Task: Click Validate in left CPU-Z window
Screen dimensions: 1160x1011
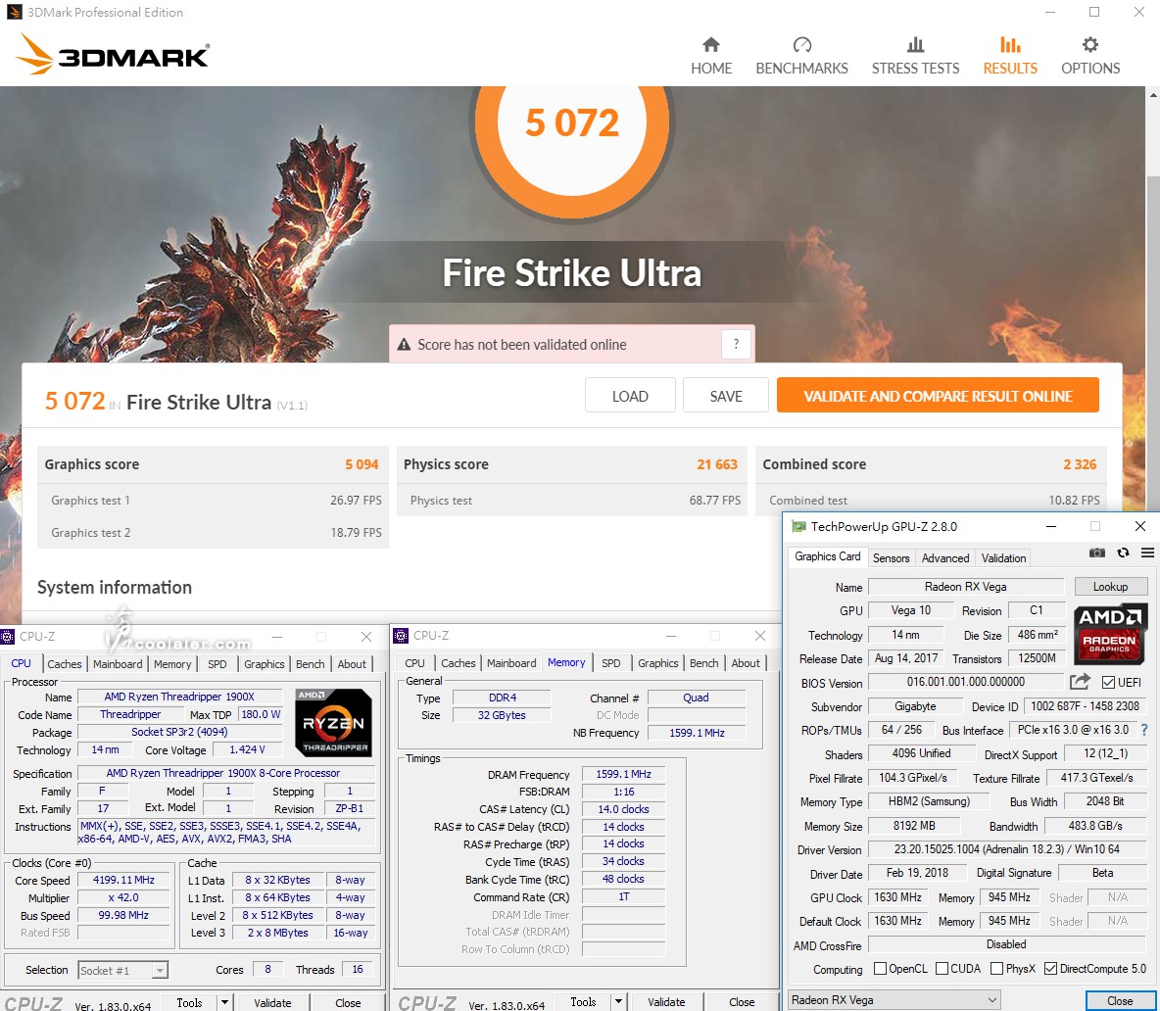Action: 272,1002
